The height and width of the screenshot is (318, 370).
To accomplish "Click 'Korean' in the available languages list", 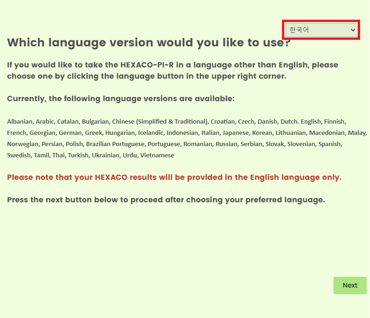I will click(262, 133).
